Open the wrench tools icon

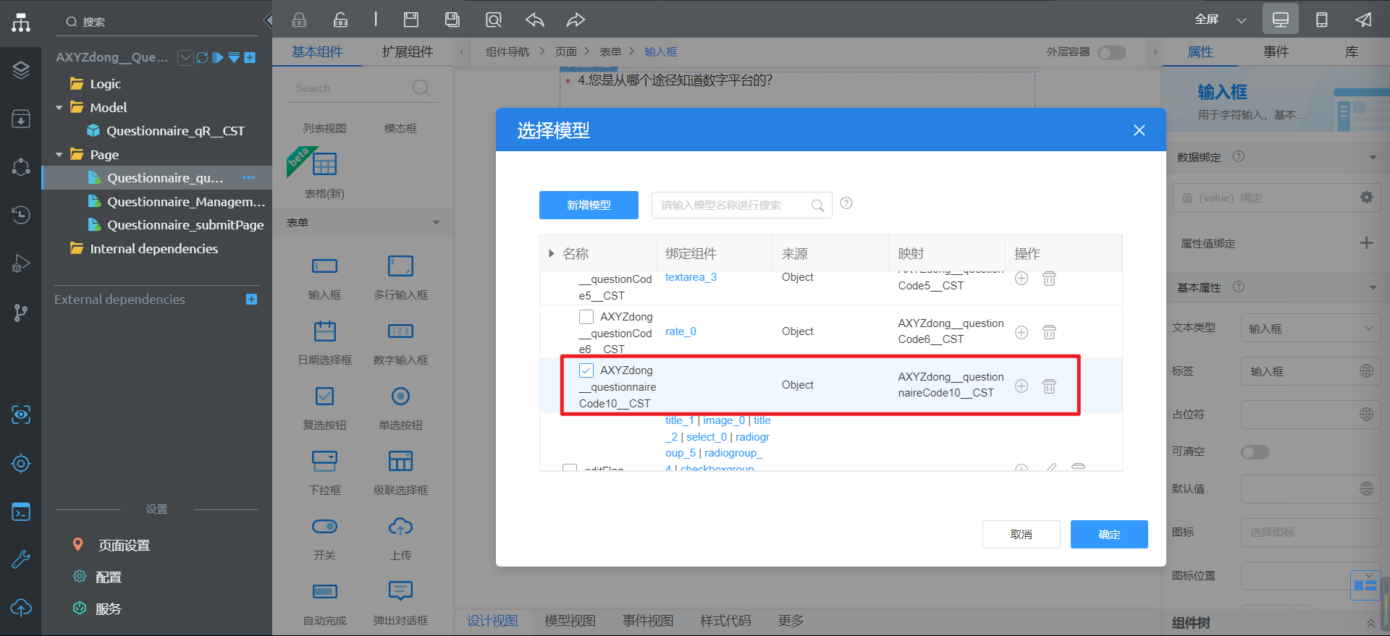pyautogui.click(x=21, y=559)
